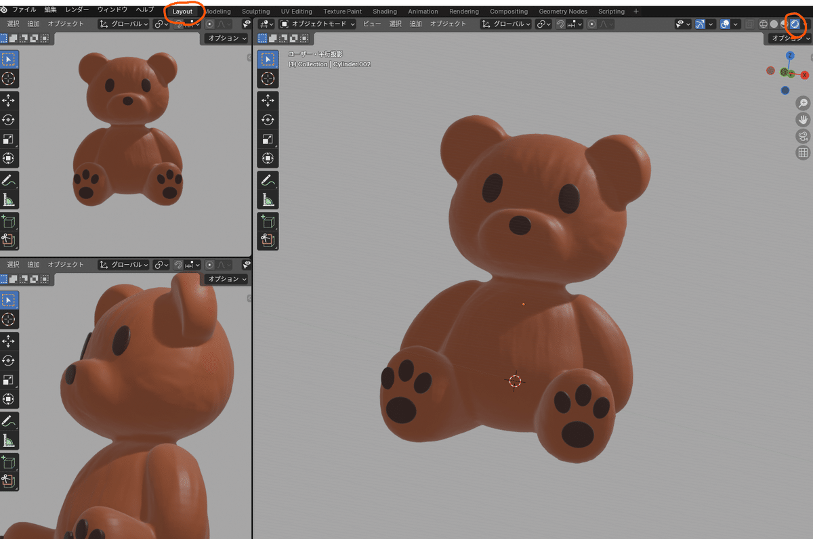Image resolution: width=813 pixels, height=539 pixels.
Task: Expand the オプション dropdown in the top-left viewport
Action: click(x=226, y=38)
